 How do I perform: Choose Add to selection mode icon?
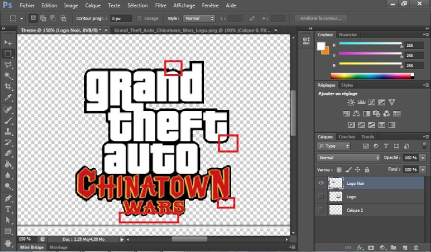tap(43, 18)
